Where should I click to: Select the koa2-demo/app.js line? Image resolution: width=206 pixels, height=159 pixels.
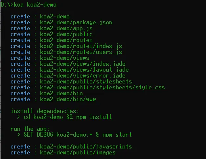coord(61,28)
